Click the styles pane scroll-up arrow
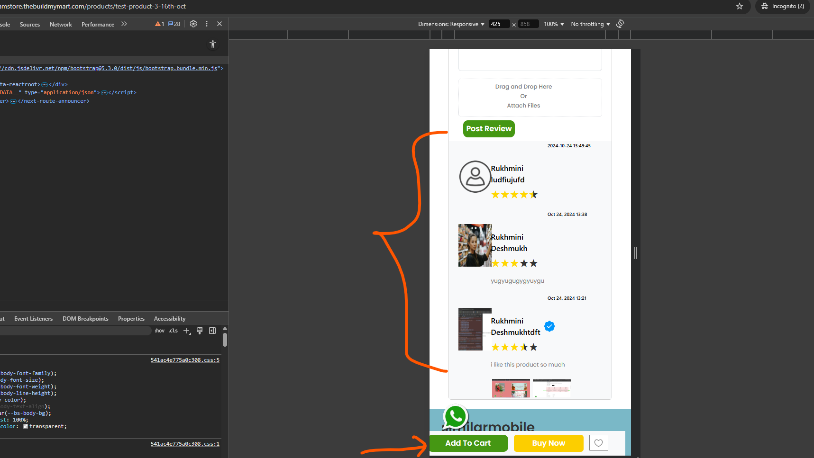 point(225,329)
